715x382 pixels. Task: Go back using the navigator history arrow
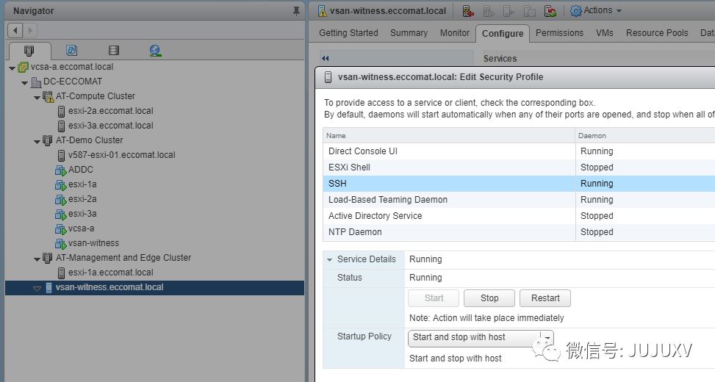click(15, 31)
